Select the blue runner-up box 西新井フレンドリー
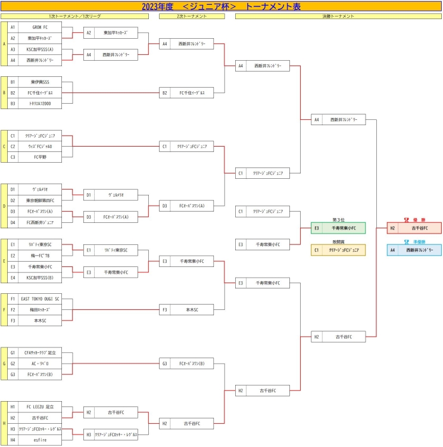Screen dimensions: 443x447 pos(414,250)
